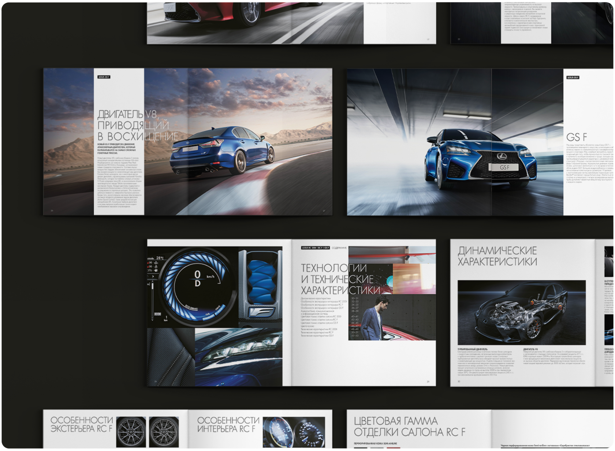
Task: Click the "ТЕХНОЛОГИИ И ТЕХНИЧЕСКИЕ ХАРАКТЕРИСТИКИ" heading
Action: coord(340,279)
